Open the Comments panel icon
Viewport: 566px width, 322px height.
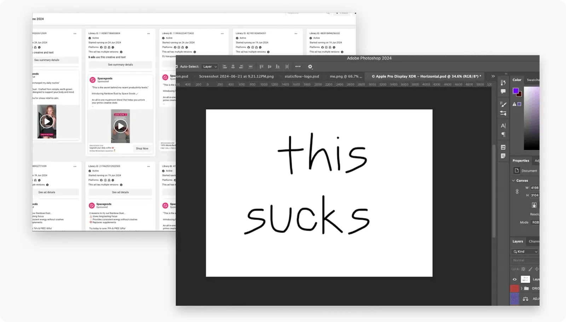pyautogui.click(x=503, y=92)
